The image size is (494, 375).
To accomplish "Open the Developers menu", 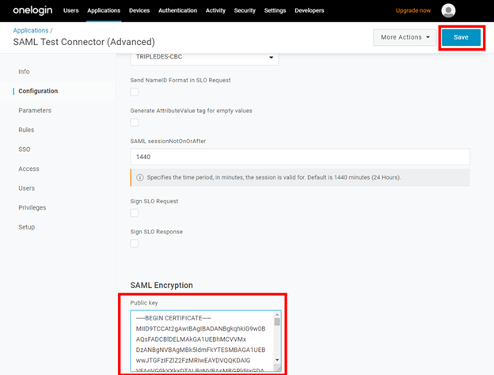I will tap(310, 10).
